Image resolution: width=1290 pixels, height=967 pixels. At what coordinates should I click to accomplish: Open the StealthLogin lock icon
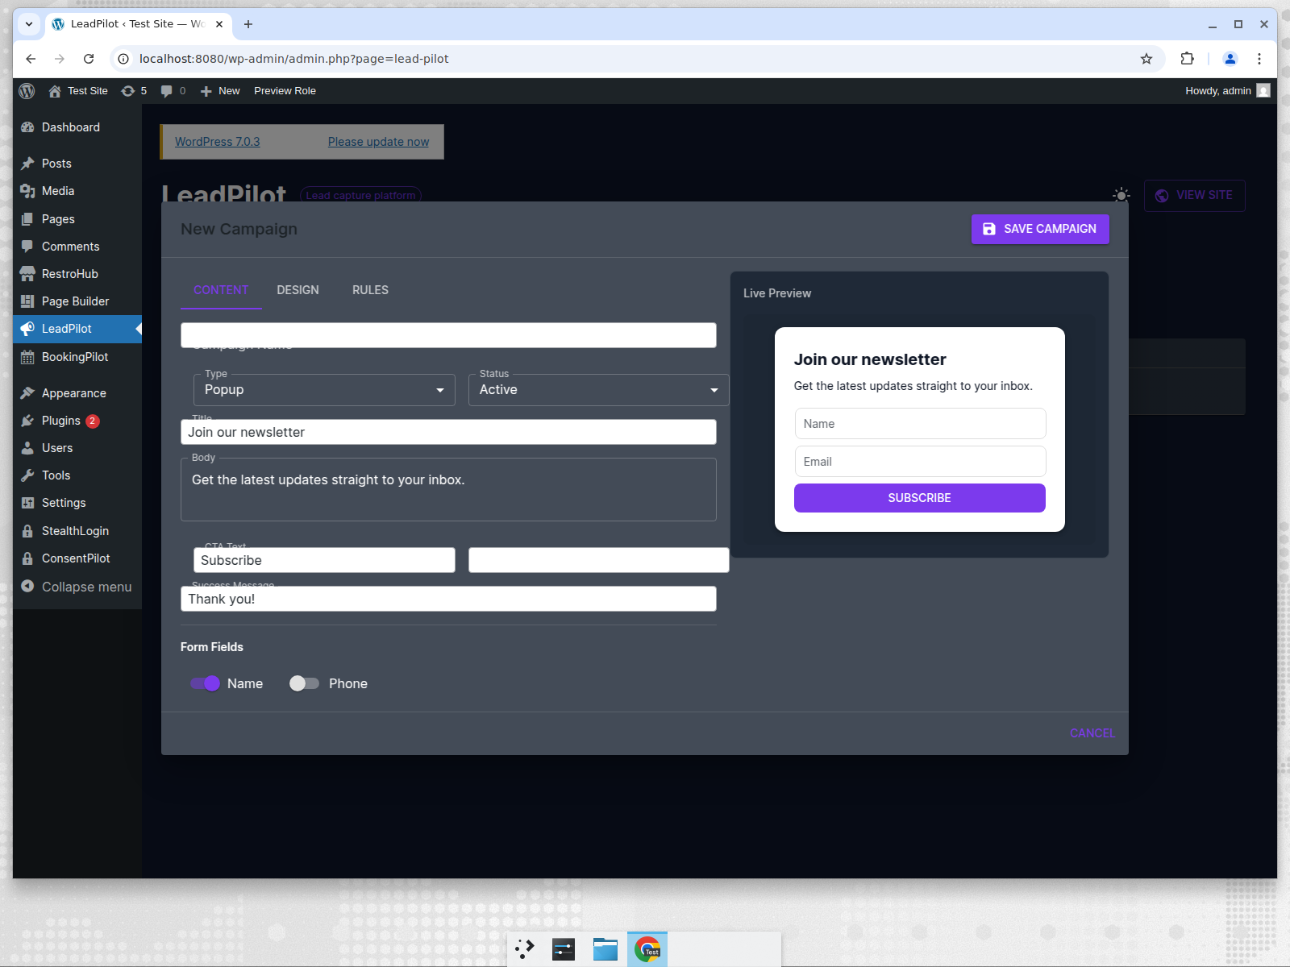coord(27,531)
